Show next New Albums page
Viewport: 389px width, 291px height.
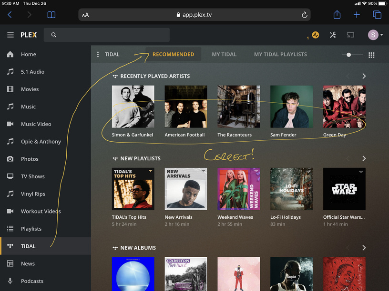(x=364, y=248)
